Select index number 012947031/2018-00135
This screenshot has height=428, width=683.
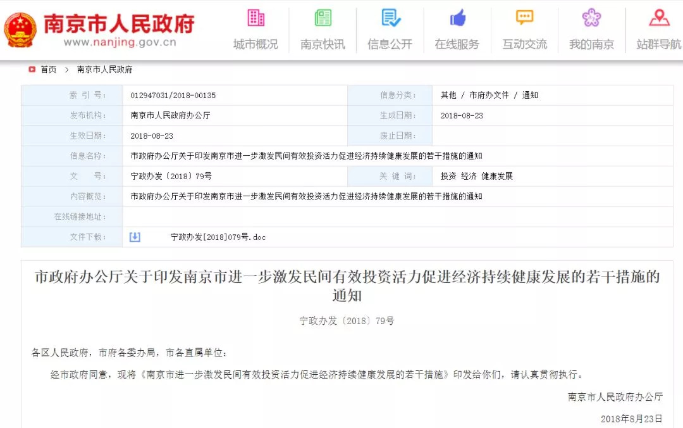173,96
